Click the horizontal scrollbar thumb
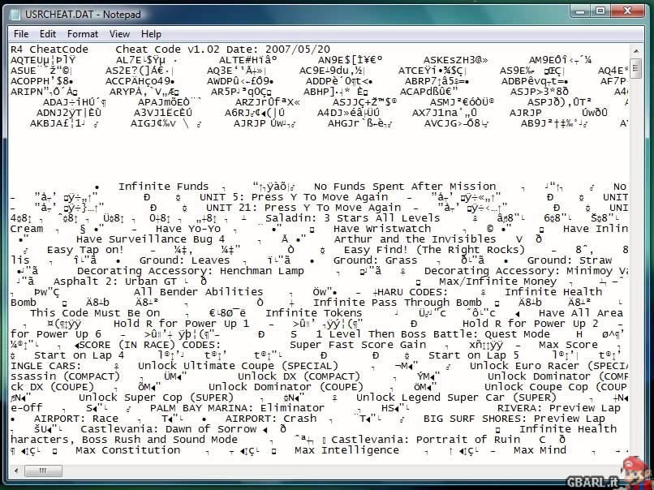654x490 pixels. pyautogui.click(x=43, y=471)
